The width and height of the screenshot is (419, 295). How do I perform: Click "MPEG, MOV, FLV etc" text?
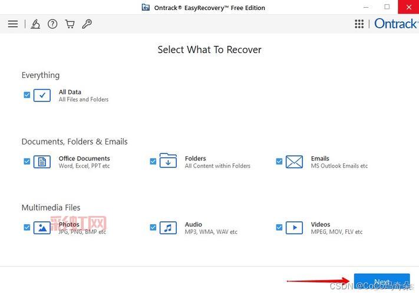pyautogui.click(x=336, y=232)
